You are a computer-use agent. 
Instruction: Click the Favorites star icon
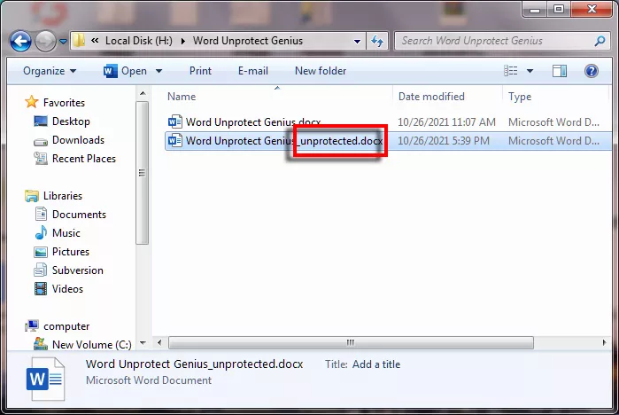(32, 102)
